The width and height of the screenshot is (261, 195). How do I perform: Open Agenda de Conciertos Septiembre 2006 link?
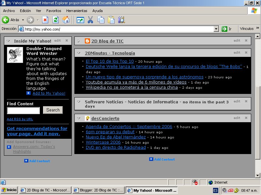point(129,127)
